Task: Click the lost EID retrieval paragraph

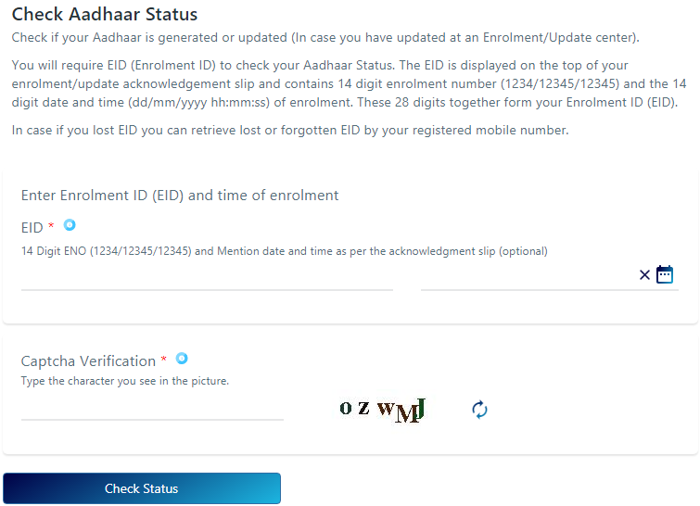Action: [290, 131]
